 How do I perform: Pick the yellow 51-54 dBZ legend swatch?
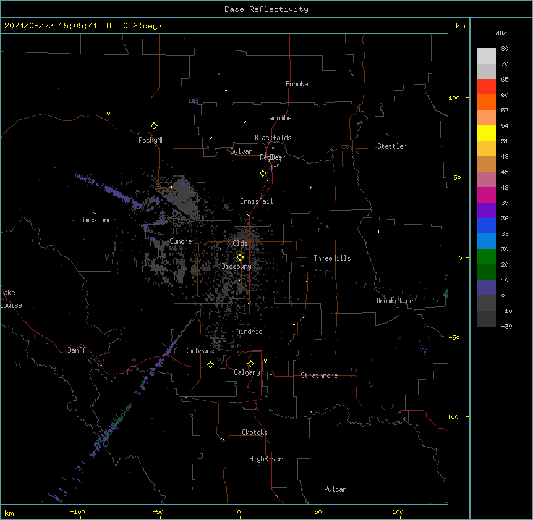click(486, 133)
